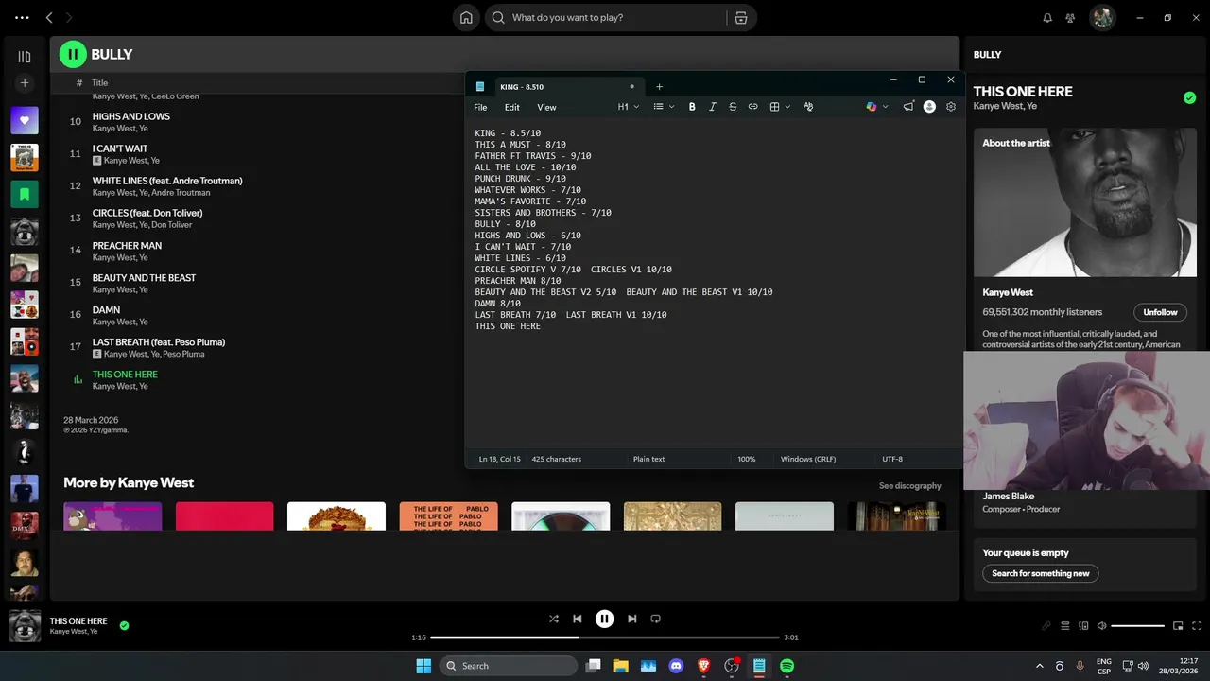Select the track DAMN

[x=106, y=310]
